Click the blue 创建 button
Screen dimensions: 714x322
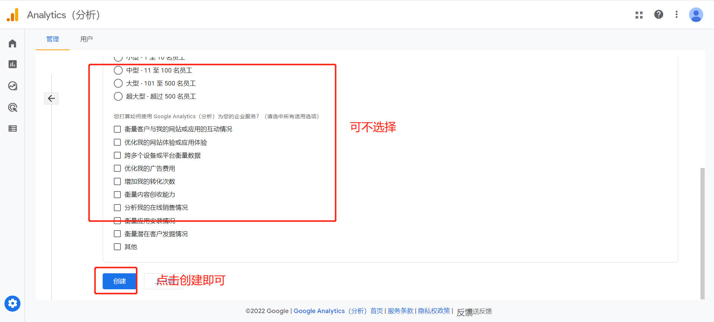pos(119,281)
